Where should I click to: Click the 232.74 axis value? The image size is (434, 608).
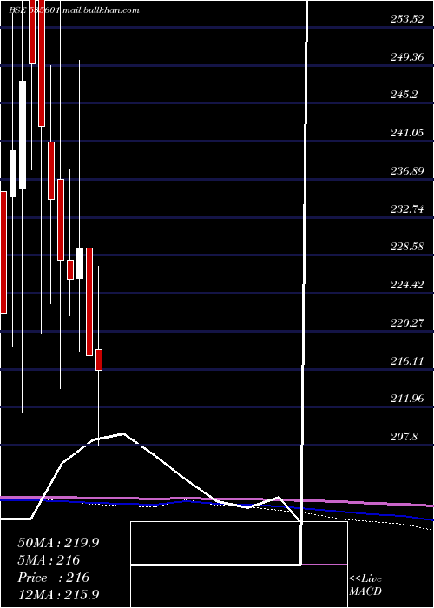point(407,209)
